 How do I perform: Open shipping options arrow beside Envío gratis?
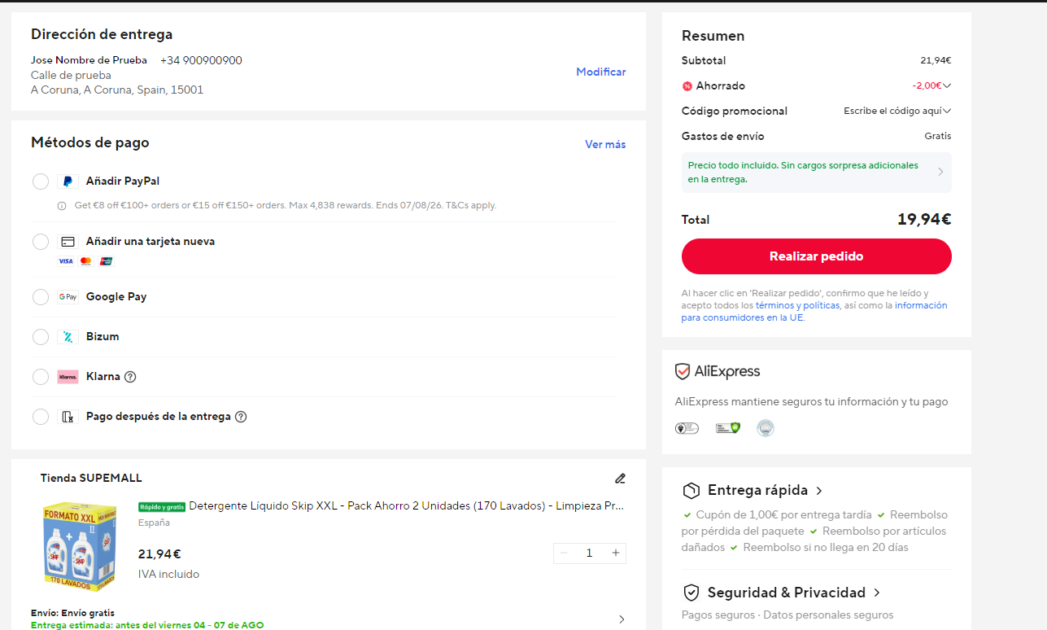[x=622, y=619]
